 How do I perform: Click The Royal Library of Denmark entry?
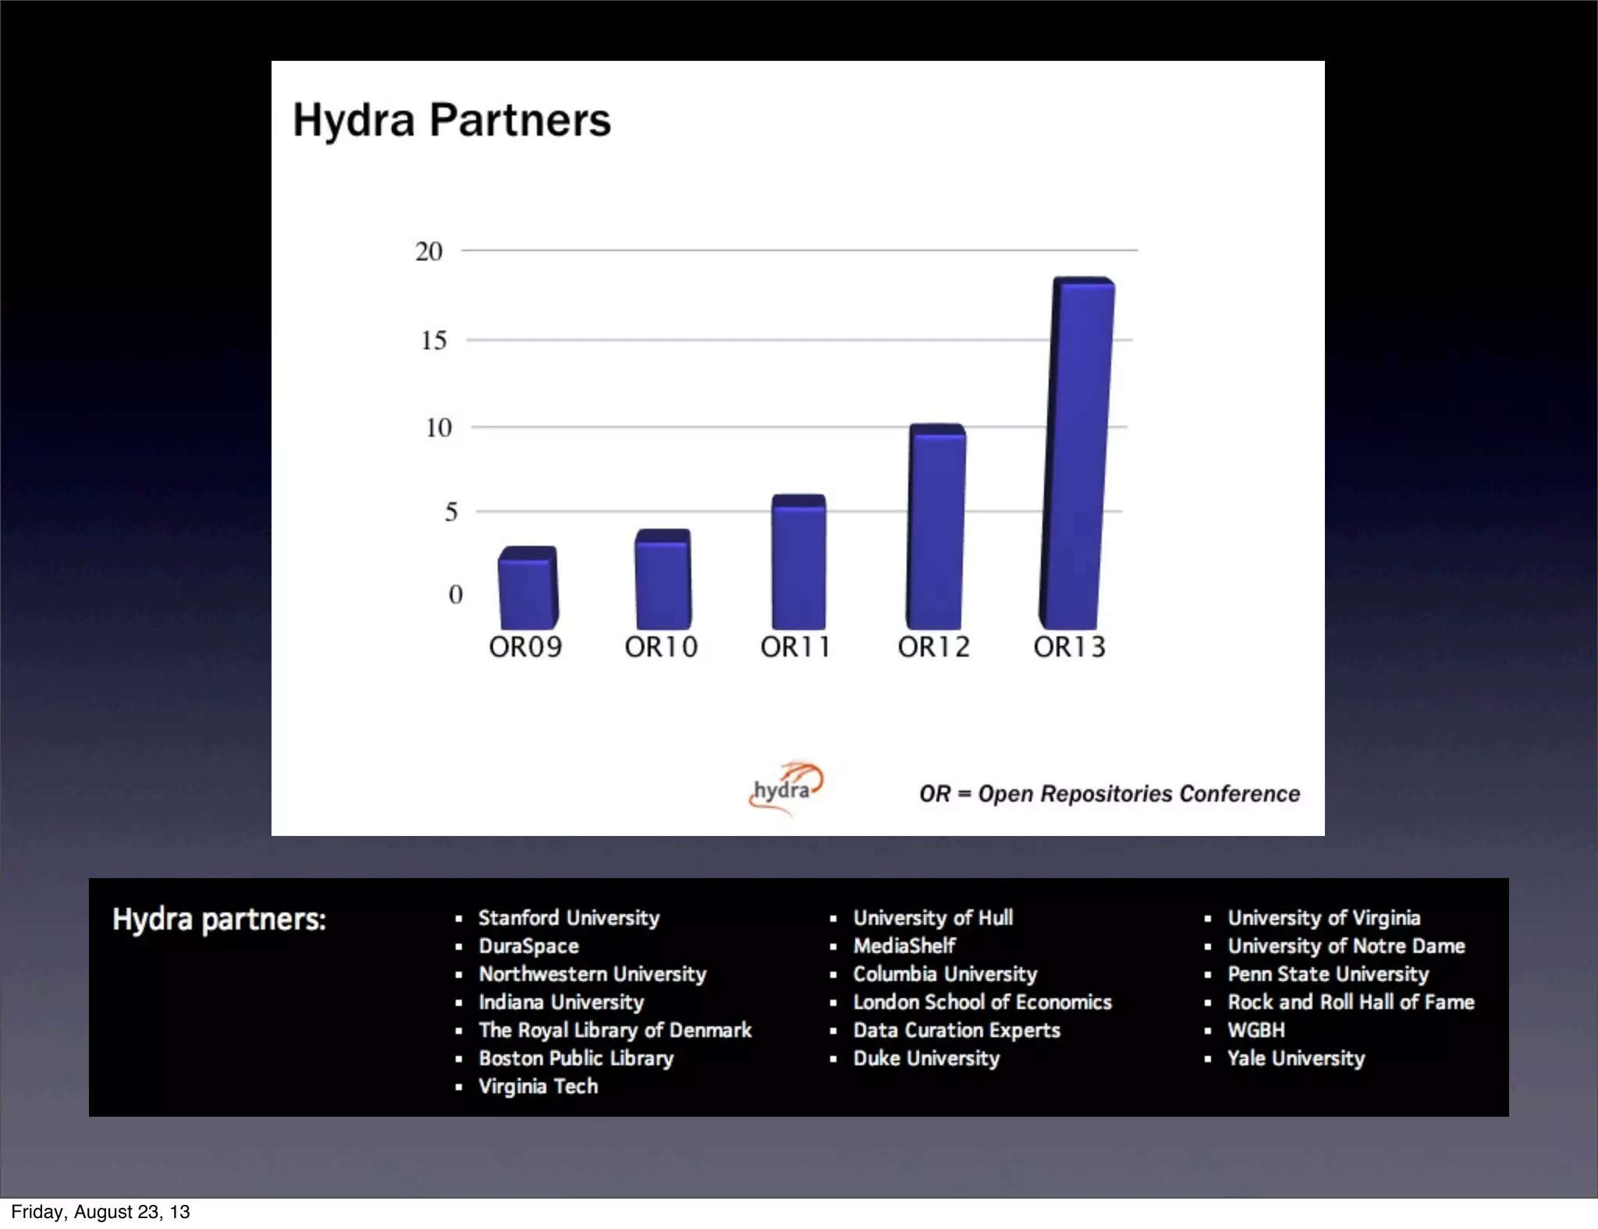[x=615, y=1030]
